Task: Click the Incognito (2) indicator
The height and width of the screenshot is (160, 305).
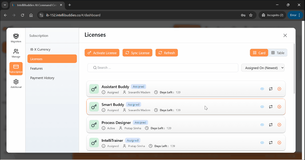Action: click(272, 15)
